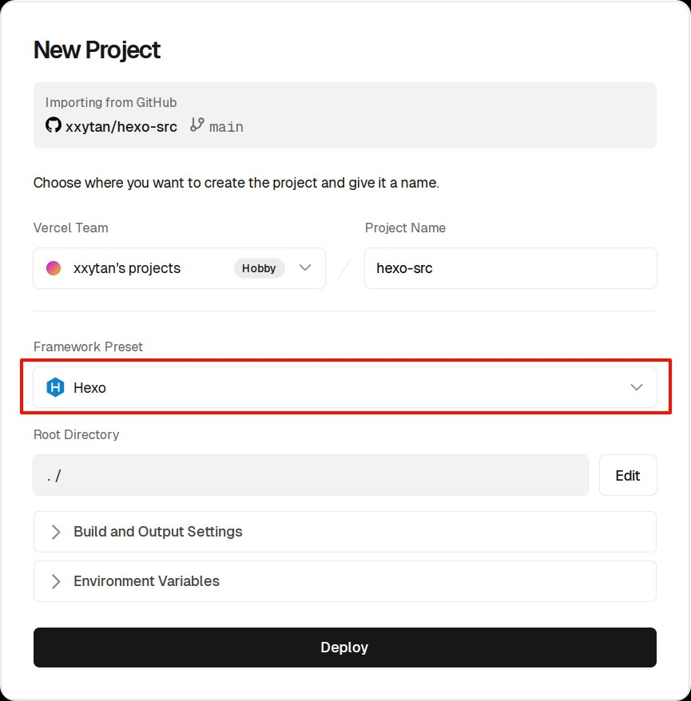Expand Build and Output Settings
This screenshot has width=691, height=701.
[x=157, y=532]
